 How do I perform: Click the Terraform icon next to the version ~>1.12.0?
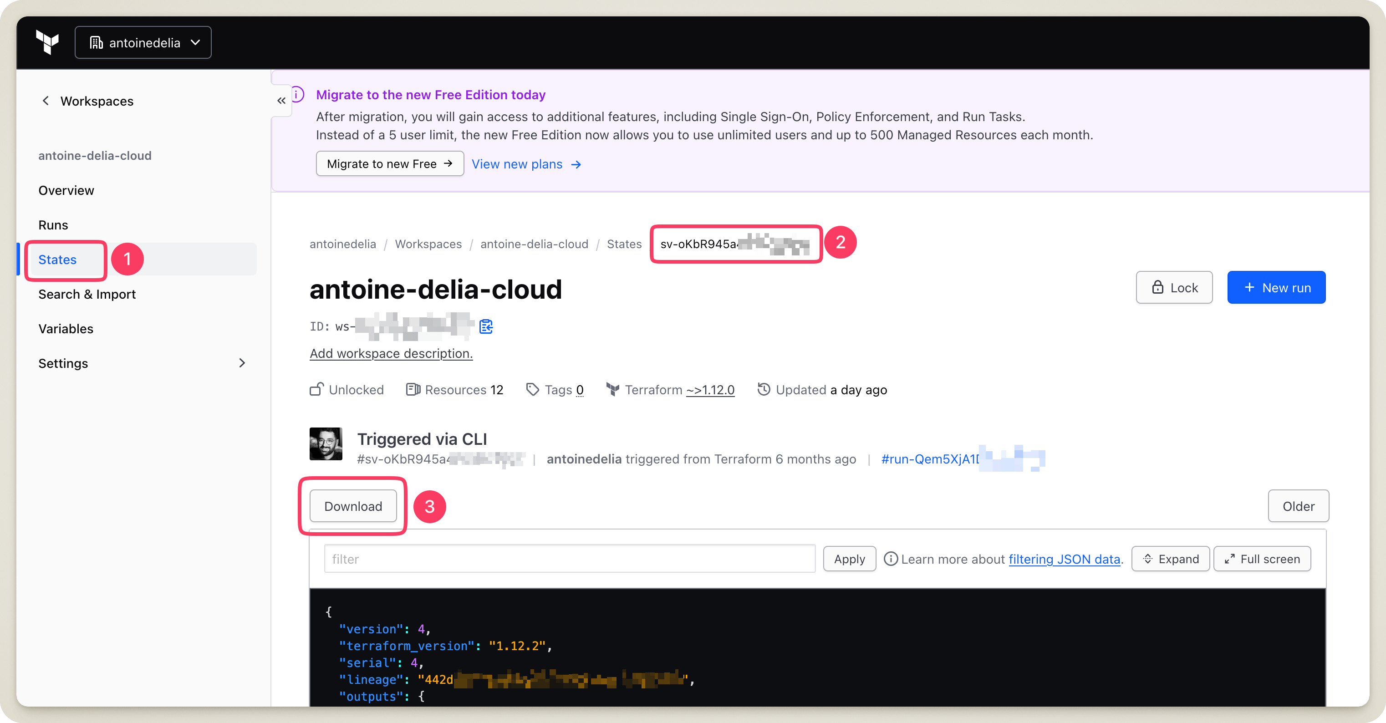coord(613,389)
